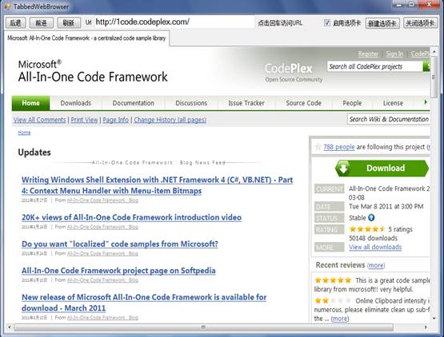
Task: Click the vertical scrollbar thumb
Action: [434, 77]
